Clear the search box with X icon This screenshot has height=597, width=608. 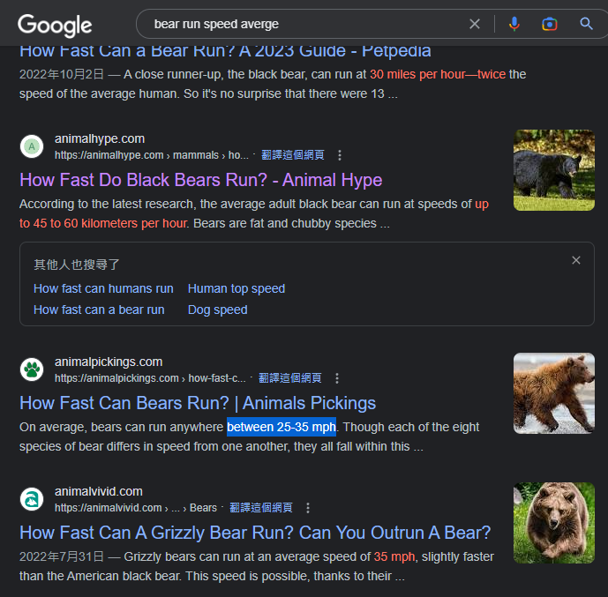click(475, 24)
